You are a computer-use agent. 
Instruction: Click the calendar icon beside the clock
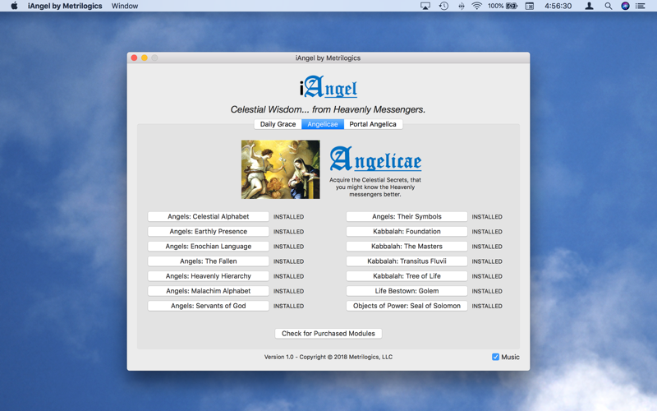(x=530, y=6)
